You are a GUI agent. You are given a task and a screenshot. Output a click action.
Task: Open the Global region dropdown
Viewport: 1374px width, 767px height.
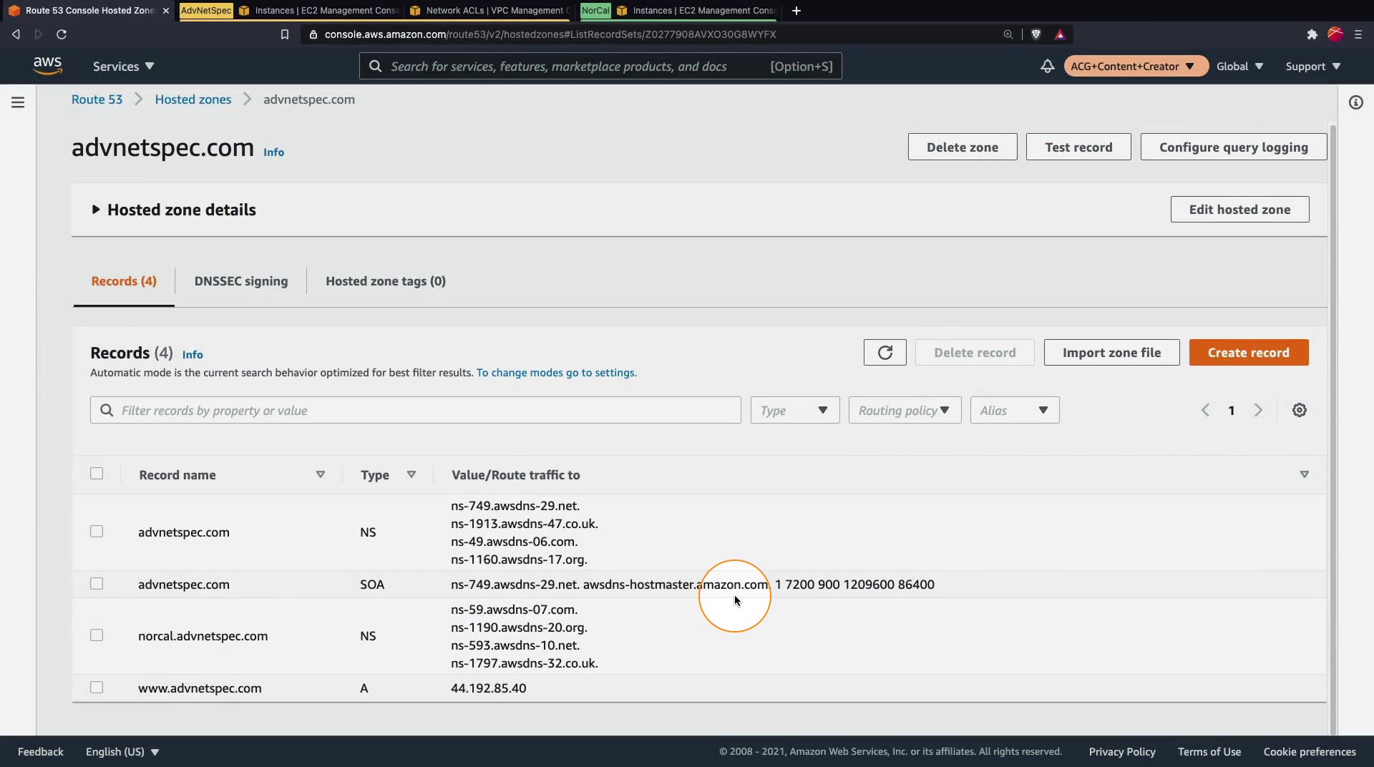(x=1239, y=66)
